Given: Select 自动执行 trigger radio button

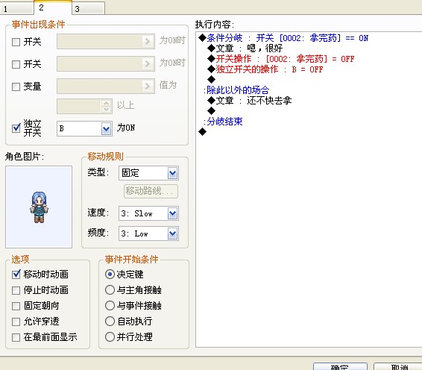Looking at the screenshot, I should tap(110, 322).
